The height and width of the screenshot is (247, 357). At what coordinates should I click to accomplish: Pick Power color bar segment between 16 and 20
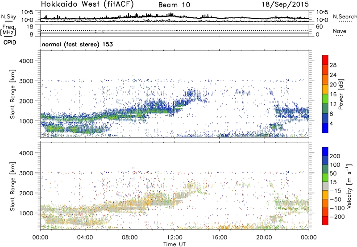point(325,89)
